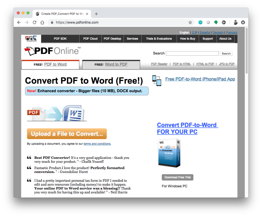Switch site language to Español
The width and height of the screenshot is (262, 217).
click(x=205, y=32)
